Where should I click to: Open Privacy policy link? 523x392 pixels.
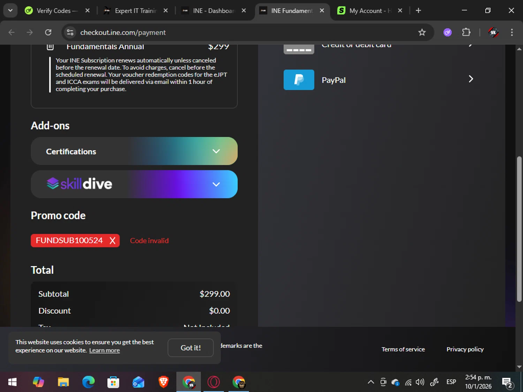pos(465,349)
